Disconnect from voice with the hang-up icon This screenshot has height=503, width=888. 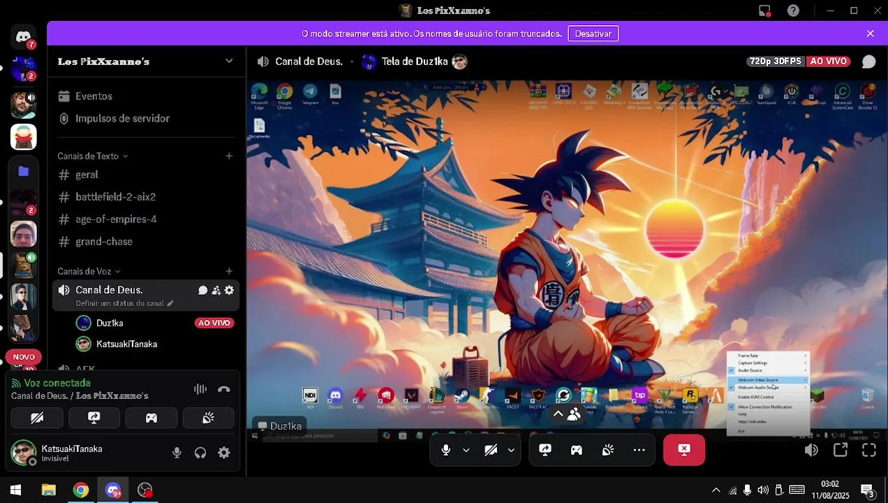point(224,389)
